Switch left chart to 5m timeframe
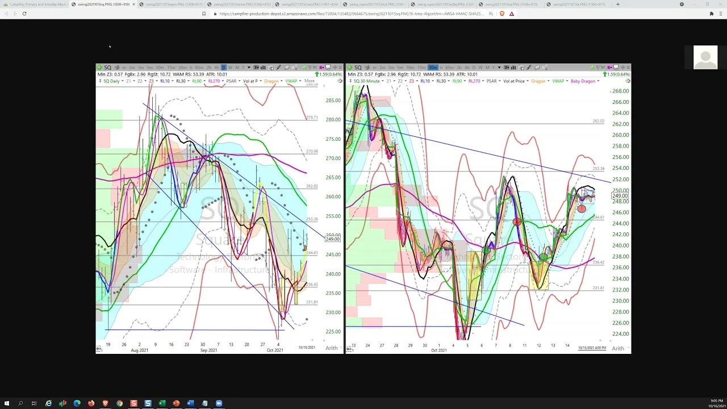This screenshot has height=409, width=727. pos(150,67)
